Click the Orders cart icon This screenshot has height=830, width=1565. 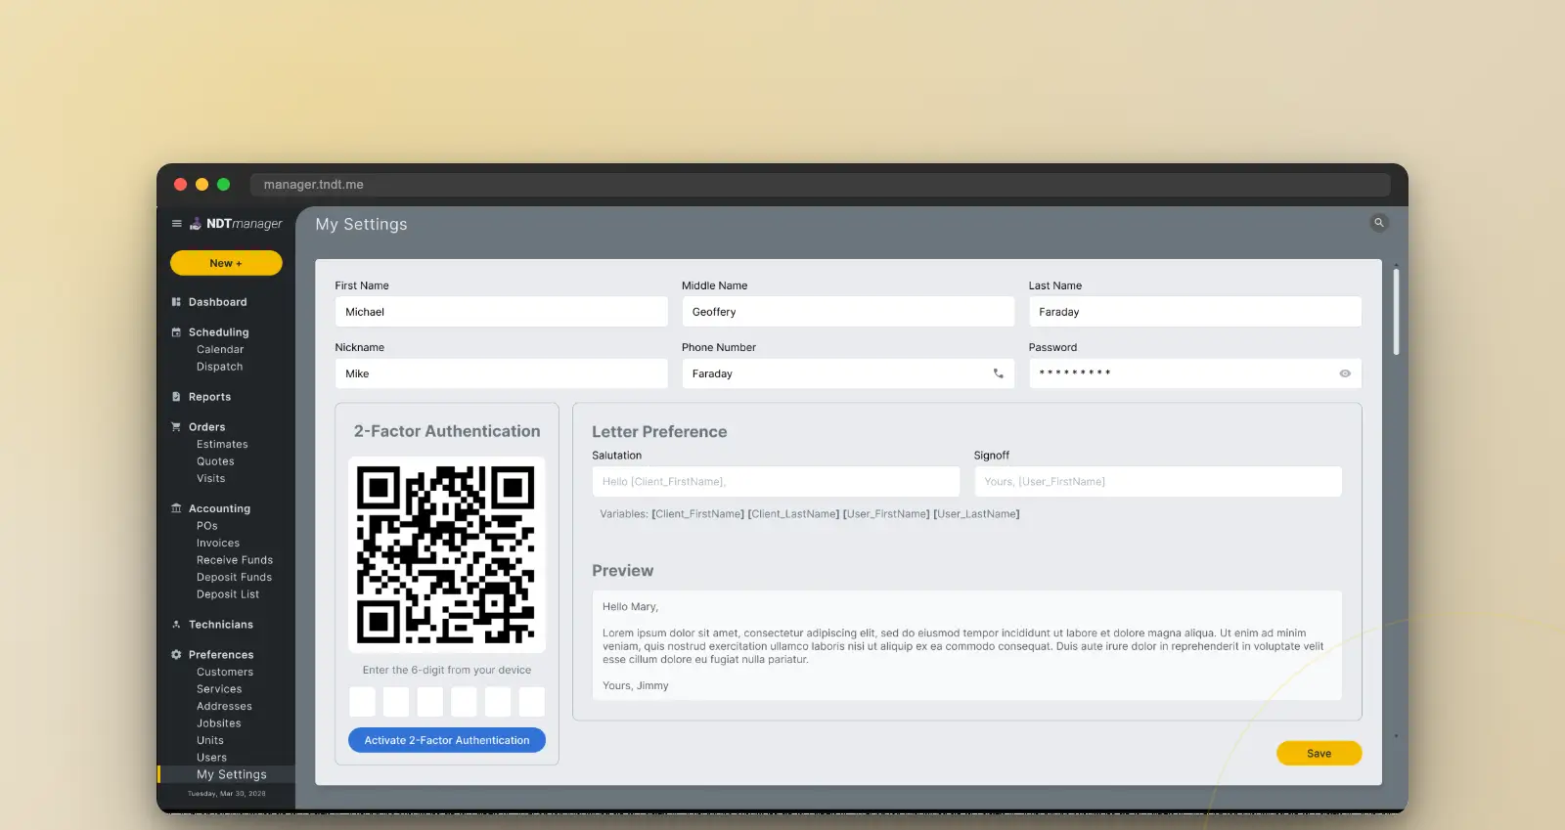pos(176,427)
